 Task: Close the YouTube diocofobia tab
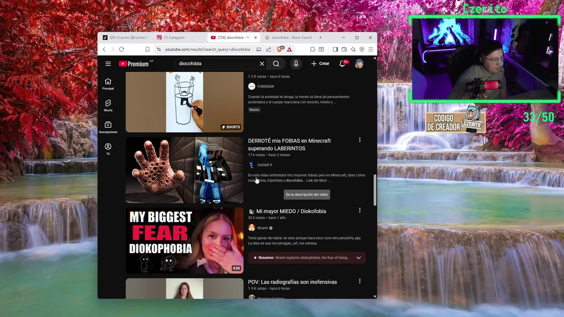click(x=255, y=37)
